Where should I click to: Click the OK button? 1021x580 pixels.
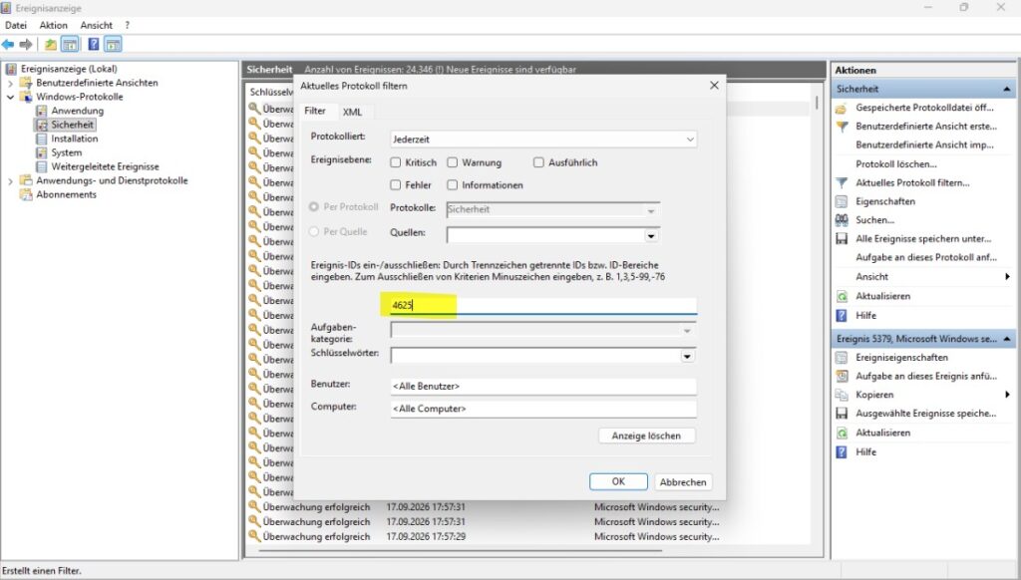pyautogui.click(x=618, y=481)
